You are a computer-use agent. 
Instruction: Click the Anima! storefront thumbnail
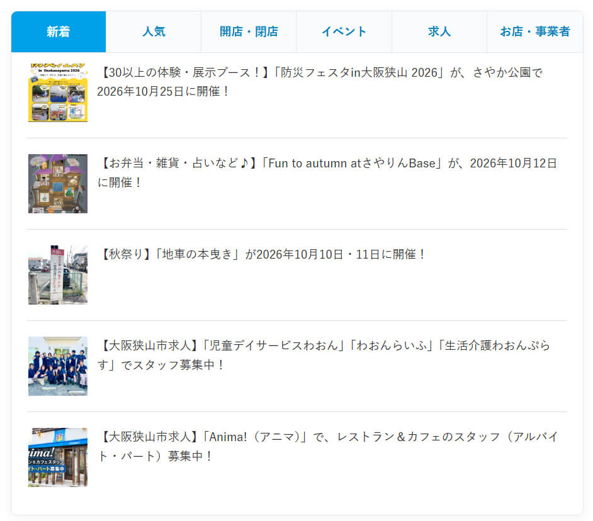tap(58, 457)
